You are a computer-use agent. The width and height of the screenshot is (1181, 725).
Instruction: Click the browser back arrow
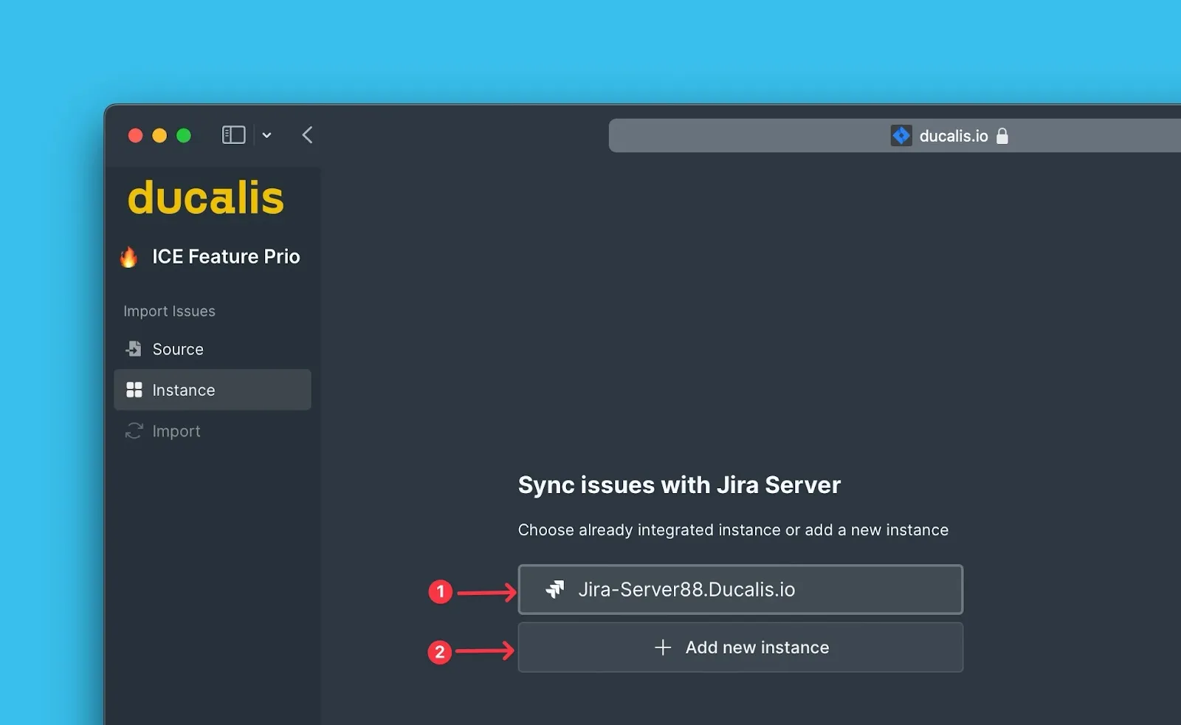[307, 135]
